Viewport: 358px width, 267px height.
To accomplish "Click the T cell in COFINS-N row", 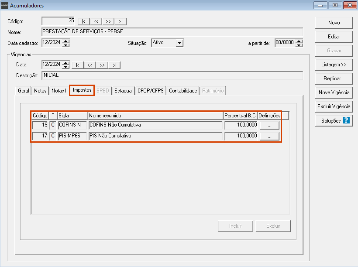I will pyautogui.click(x=53, y=125).
